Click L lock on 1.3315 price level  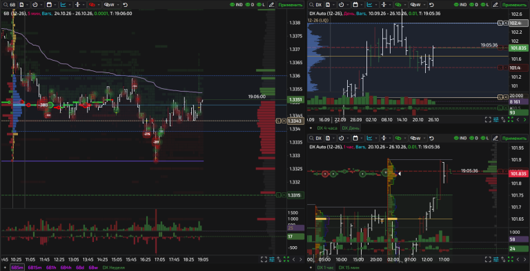tap(279, 195)
